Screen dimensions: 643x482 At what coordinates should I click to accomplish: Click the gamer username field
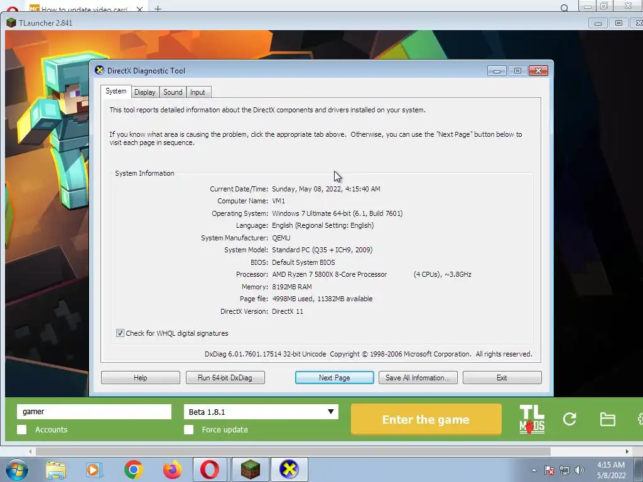[94, 412]
